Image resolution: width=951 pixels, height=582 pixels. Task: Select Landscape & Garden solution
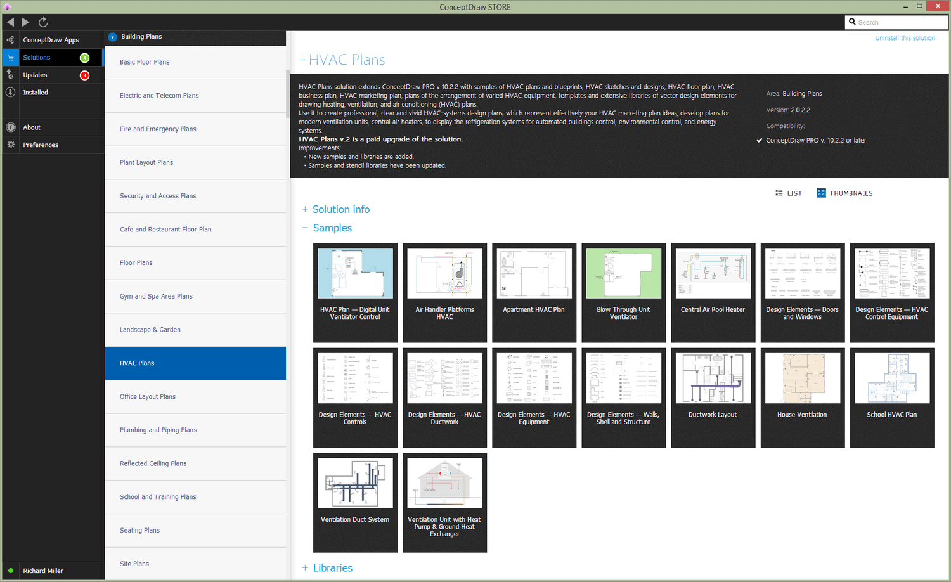point(195,330)
